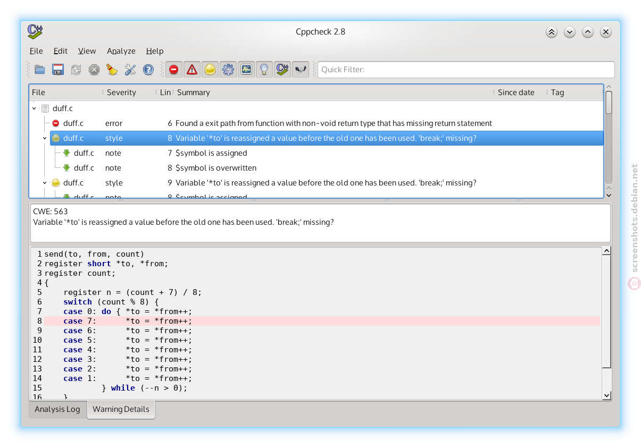Click the highlighted 'case 7:' code line
This screenshot has height=448, width=641.
coord(322,321)
